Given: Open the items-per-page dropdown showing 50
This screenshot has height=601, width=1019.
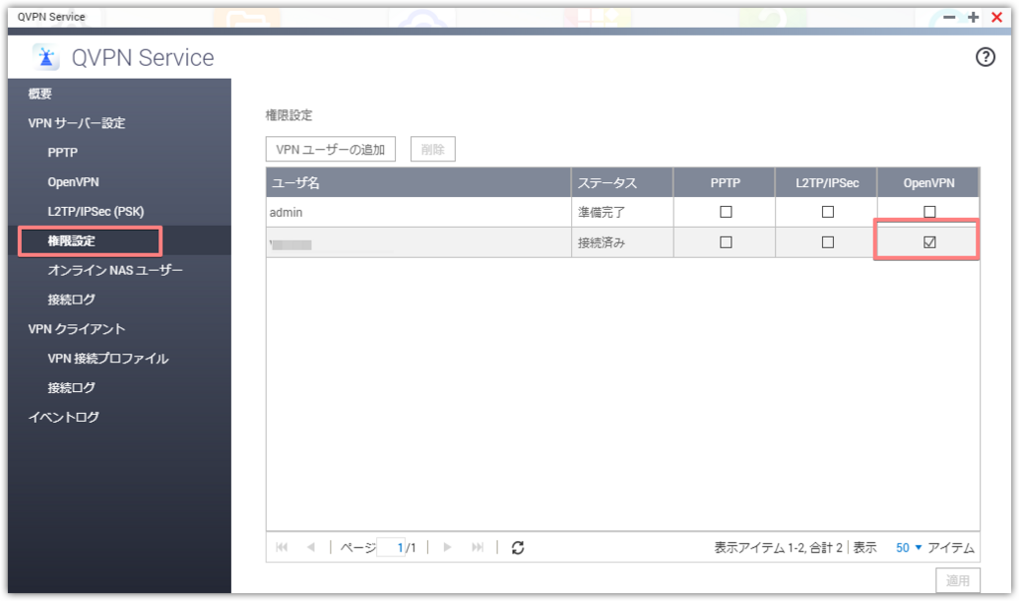Looking at the screenshot, I should coord(909,546).
